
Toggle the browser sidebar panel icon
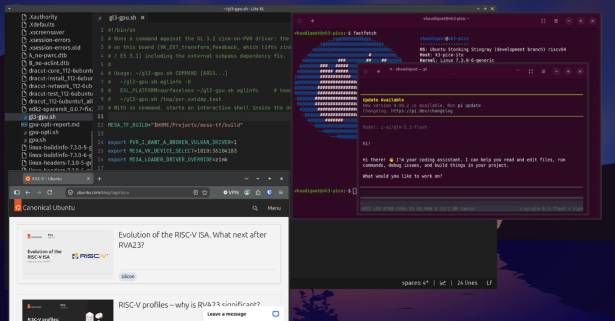pyautogui.click(x=17, y=193)
